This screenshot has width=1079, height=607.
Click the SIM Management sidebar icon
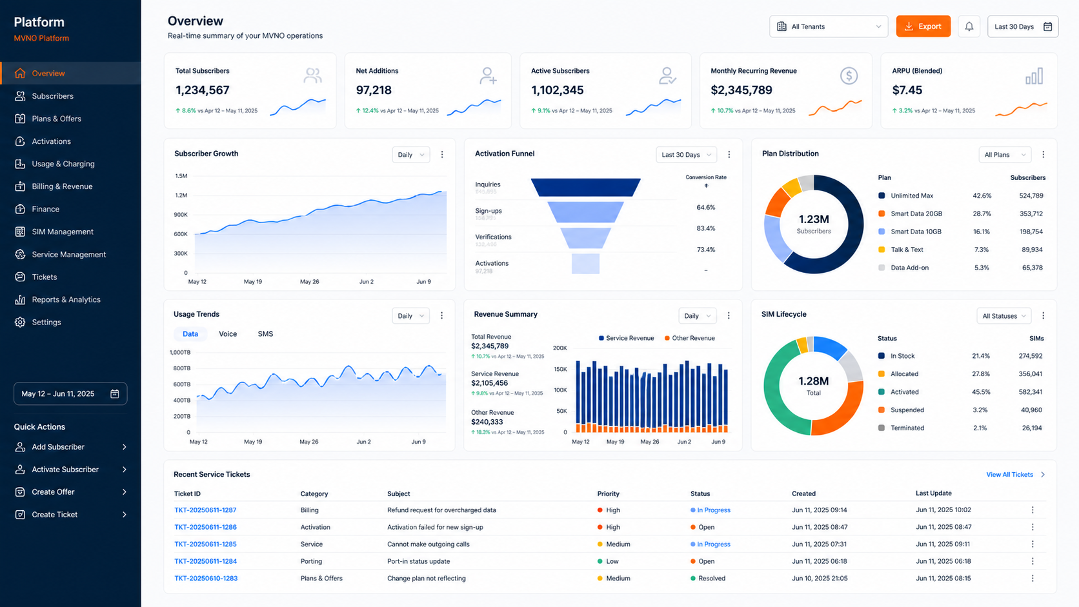coord(20,232)
